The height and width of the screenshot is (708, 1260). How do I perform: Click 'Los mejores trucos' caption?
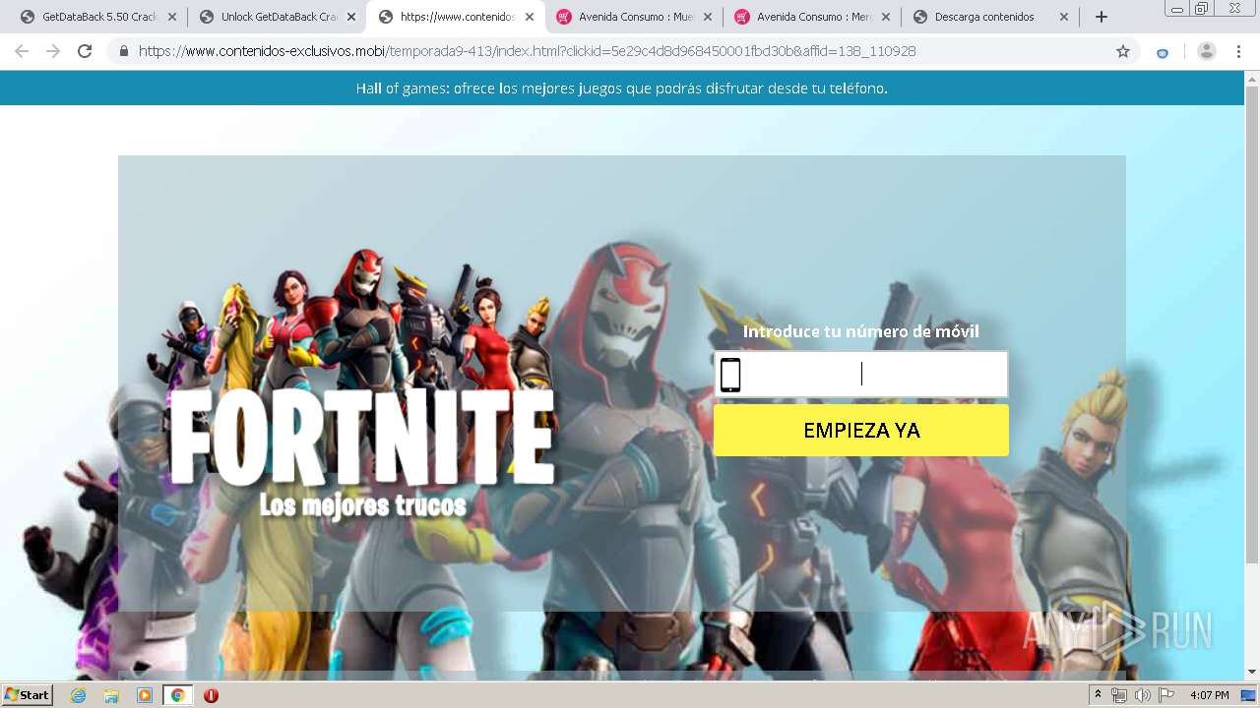pyautogui.click(x=362, y=505)
